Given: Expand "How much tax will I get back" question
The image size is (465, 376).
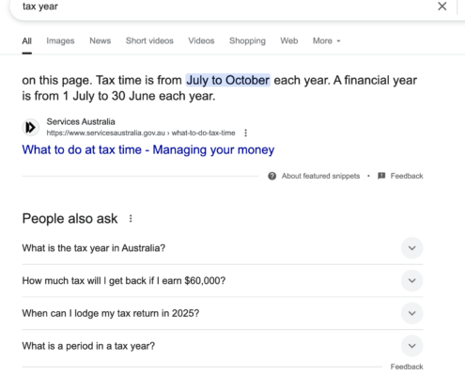Looking at the screenshot, I should (412, 280).
